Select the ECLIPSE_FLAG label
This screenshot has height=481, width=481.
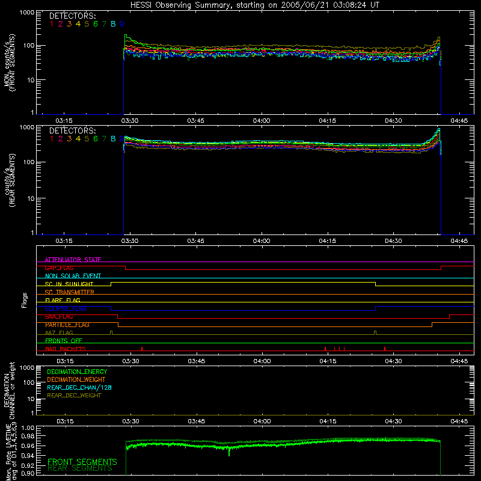66,308
